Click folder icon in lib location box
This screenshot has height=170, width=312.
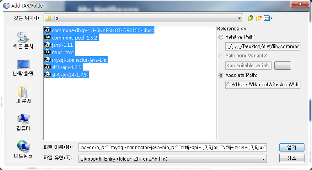(x=48, y=18)
